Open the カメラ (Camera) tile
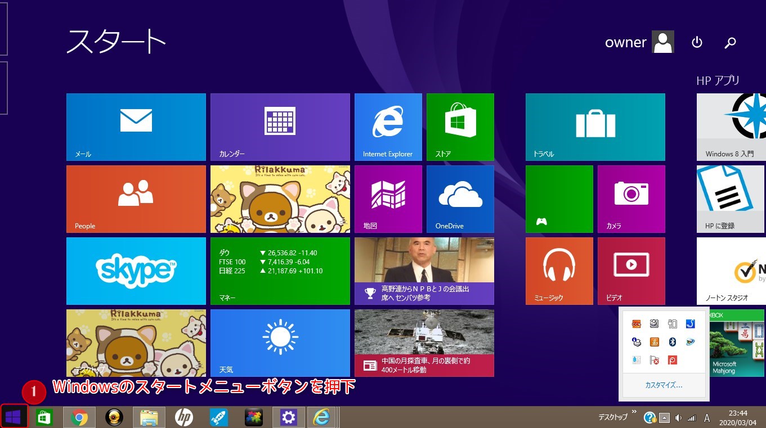The width and height of the screenshot is (766, 428). coord(631,199)
